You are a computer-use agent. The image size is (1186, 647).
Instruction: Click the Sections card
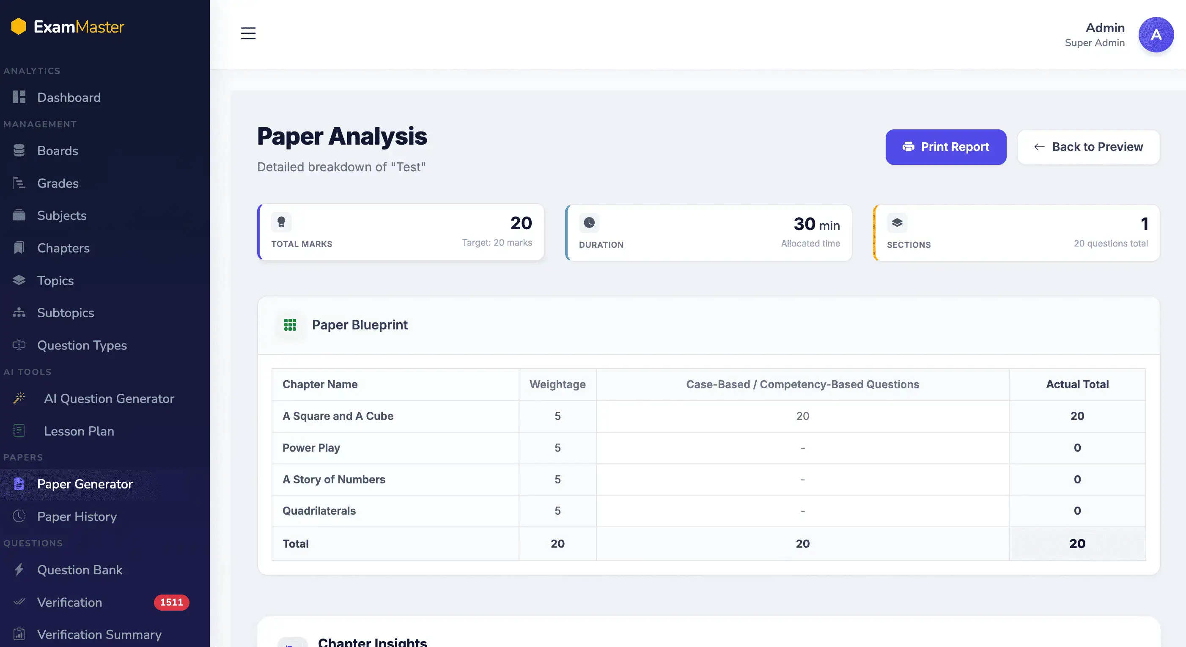tap(1016, 233)
